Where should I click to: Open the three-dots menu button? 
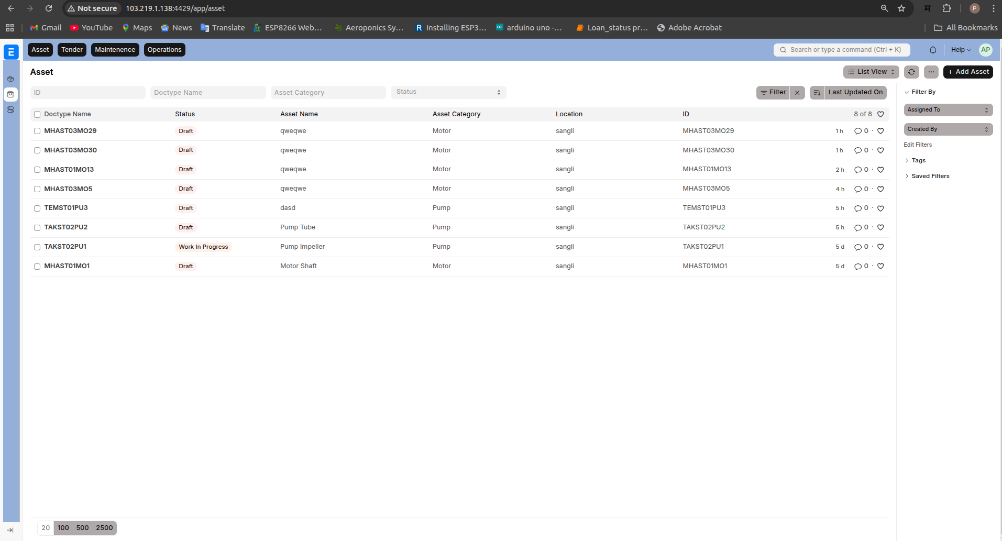pos(931,72)
